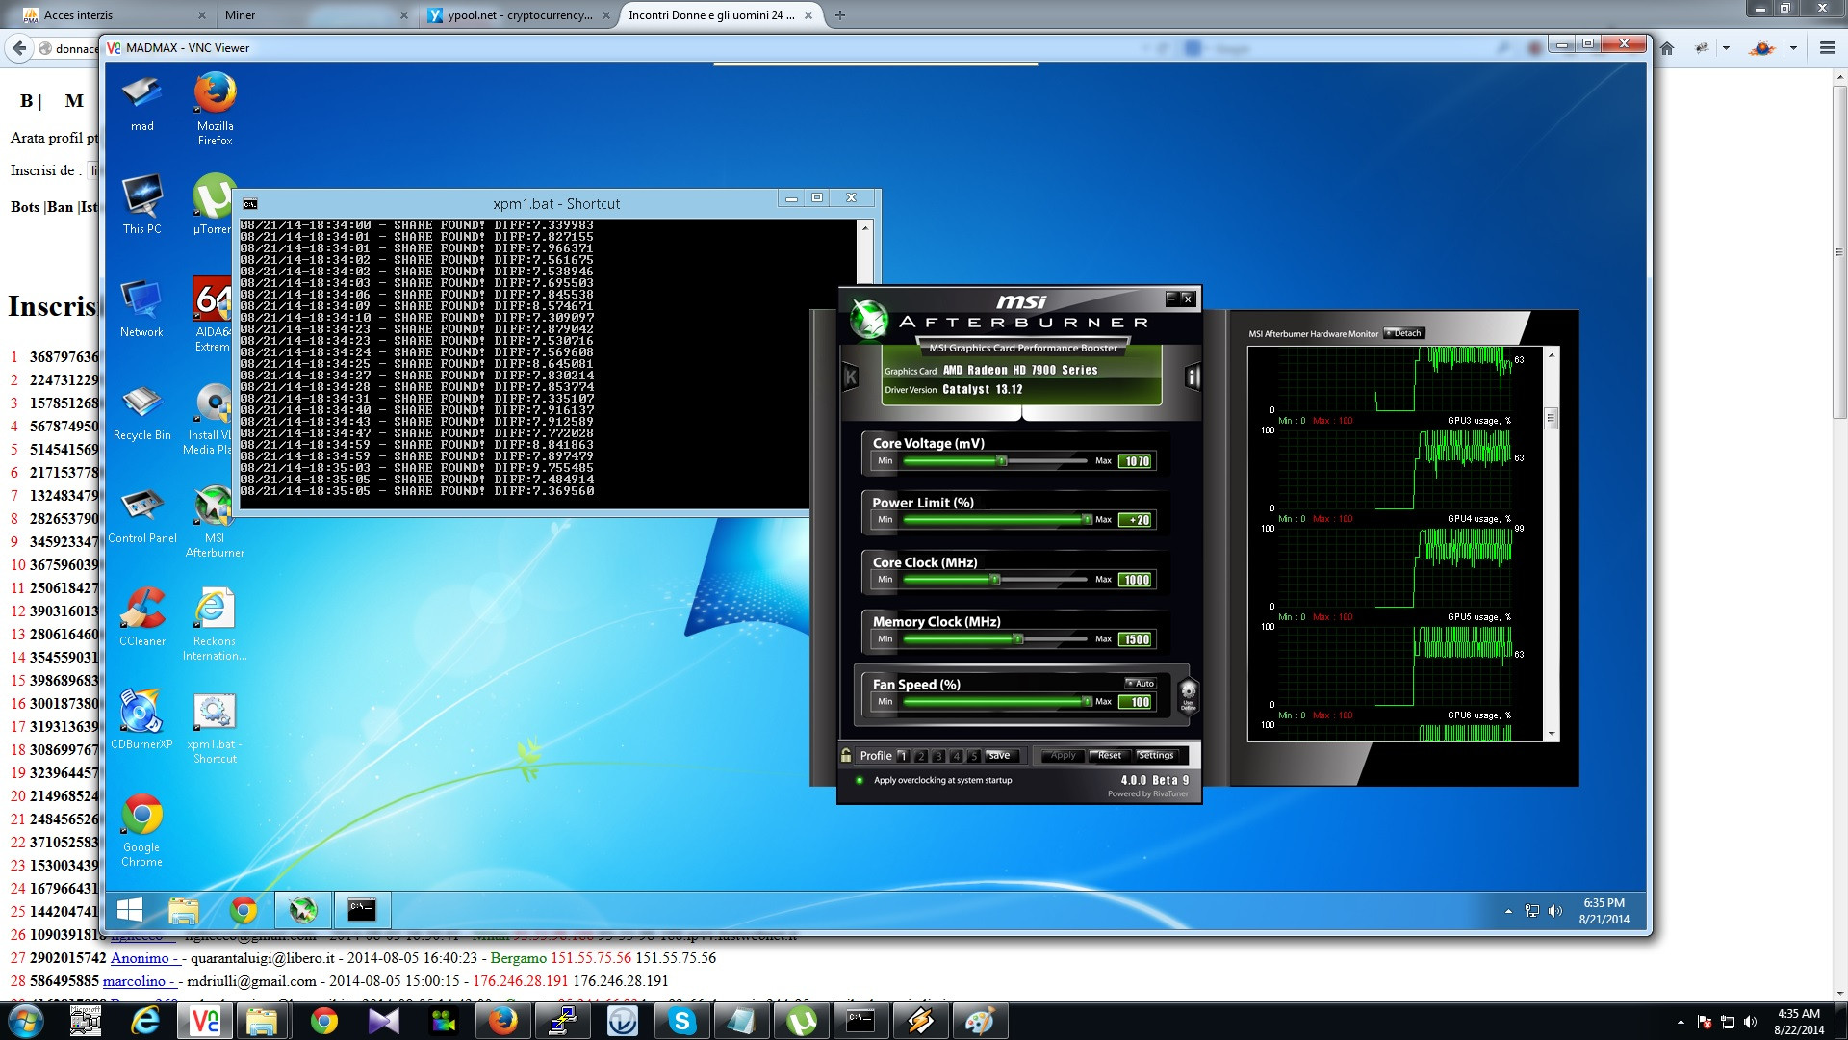Open dropdown arrow beside Firebug icon
This screenshot has width=1848, height=1040.
(1726, 48)
